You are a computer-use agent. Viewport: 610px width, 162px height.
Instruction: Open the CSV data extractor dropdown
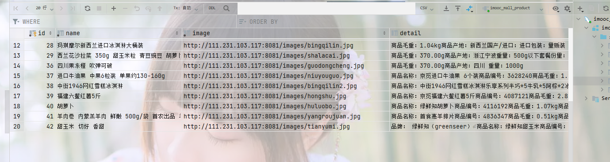(426, 8)
